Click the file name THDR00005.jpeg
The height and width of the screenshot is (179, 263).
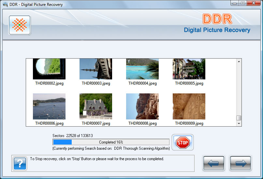pos(189,83)
